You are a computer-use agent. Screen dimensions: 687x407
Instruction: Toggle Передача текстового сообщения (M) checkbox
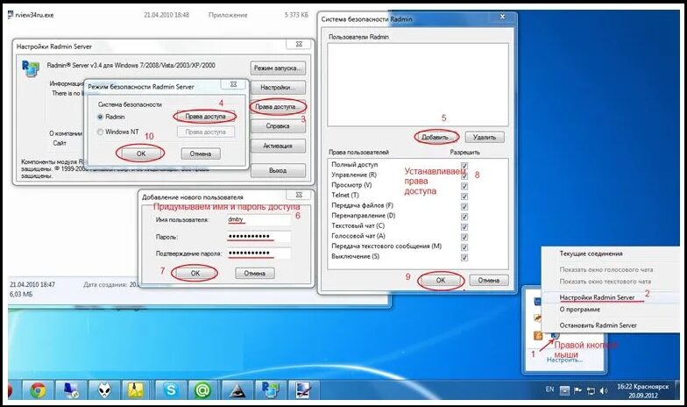coord(464,247)
